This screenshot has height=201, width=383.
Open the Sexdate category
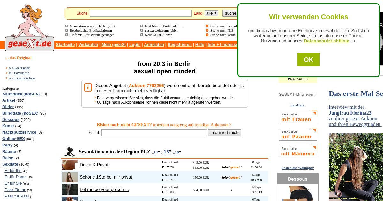10,164
